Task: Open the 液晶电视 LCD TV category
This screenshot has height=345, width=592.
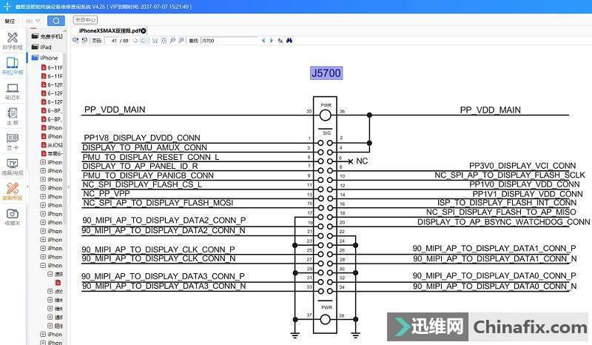Action: [x=13, y=167]
